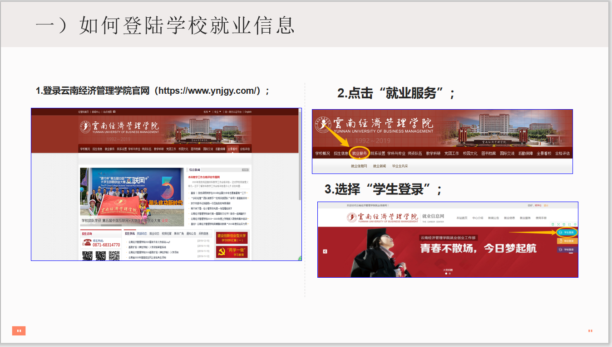Click the university emblem on the career site header

coord(352,217)
